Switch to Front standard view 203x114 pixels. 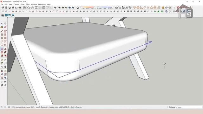coord(10,8)
